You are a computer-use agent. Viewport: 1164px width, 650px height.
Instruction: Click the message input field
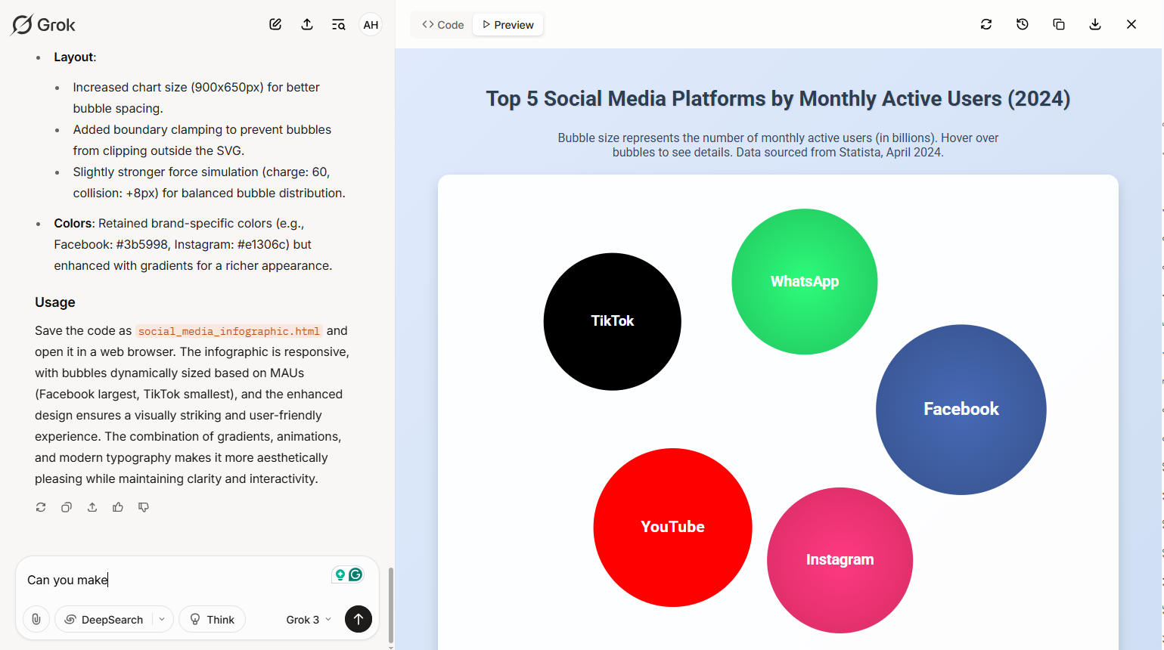tap(174, 580)
